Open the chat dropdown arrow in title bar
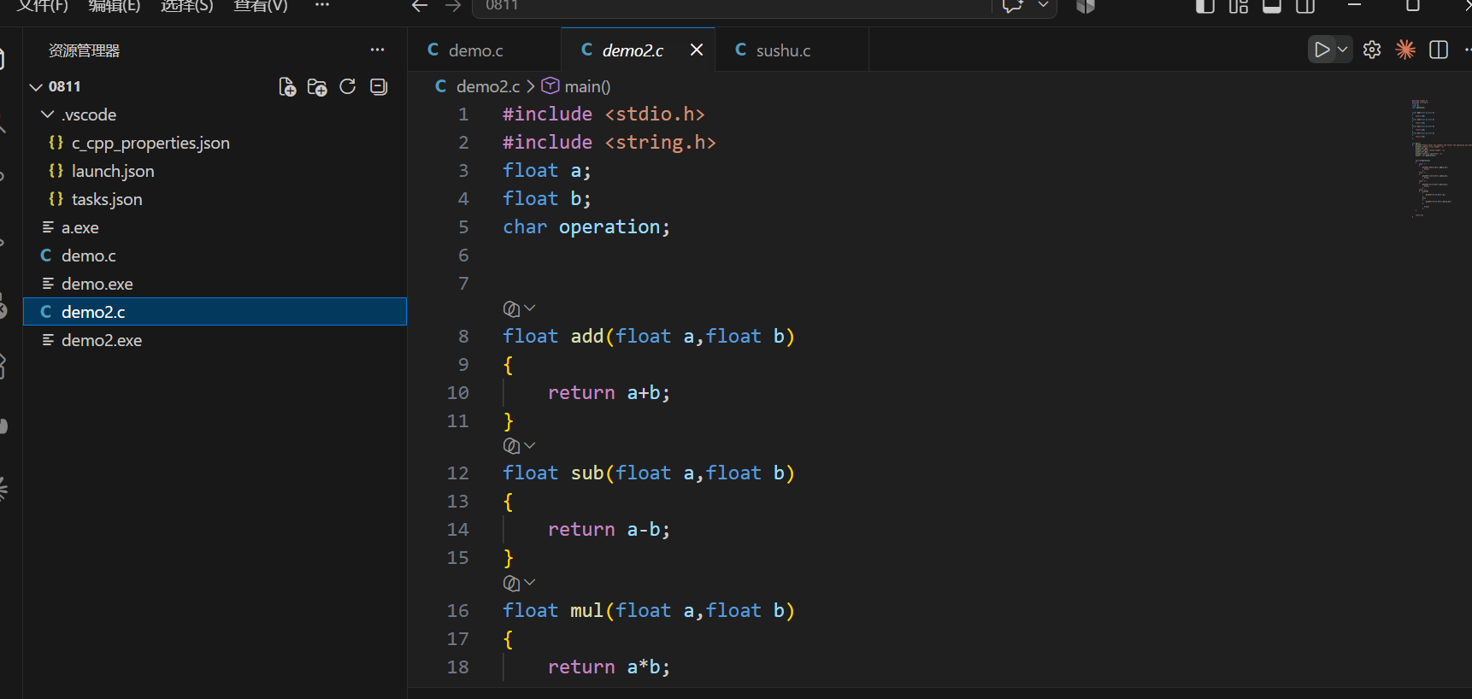 tap(1043, 5)
